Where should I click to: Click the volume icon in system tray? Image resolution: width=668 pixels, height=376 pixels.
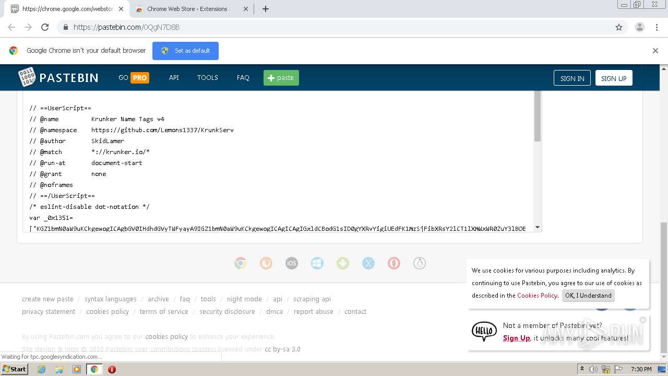pos(593,369)
